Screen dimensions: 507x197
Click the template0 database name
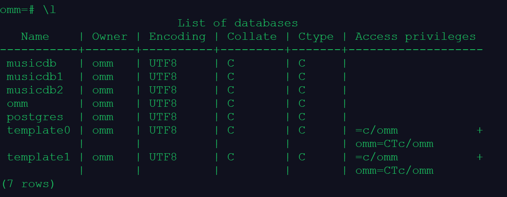38,130
